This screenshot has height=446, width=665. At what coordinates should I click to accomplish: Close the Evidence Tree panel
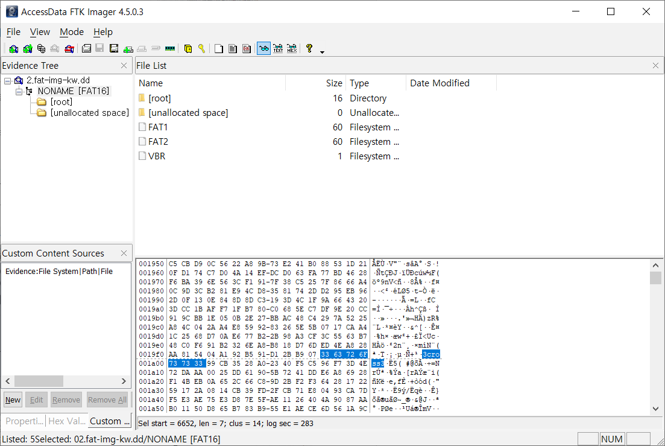click(124, 65)
